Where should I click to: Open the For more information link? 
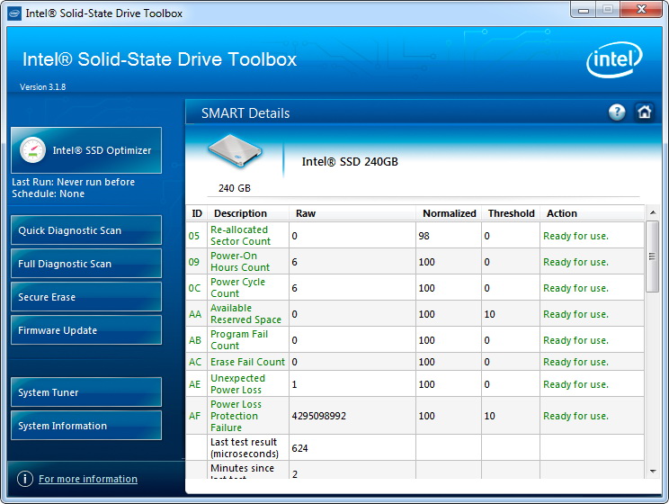coord(88,479)
